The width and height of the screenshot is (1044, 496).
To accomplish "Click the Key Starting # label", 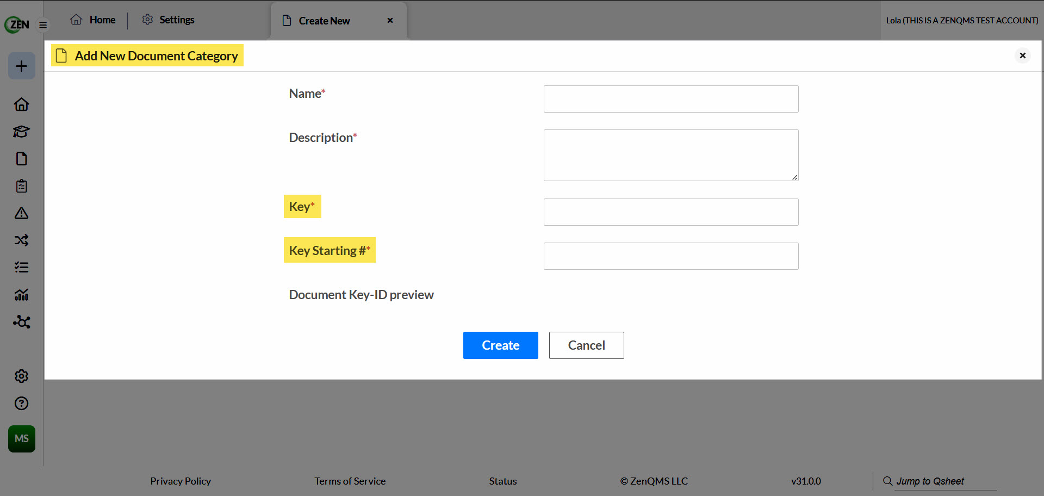I will pos(330,251).
